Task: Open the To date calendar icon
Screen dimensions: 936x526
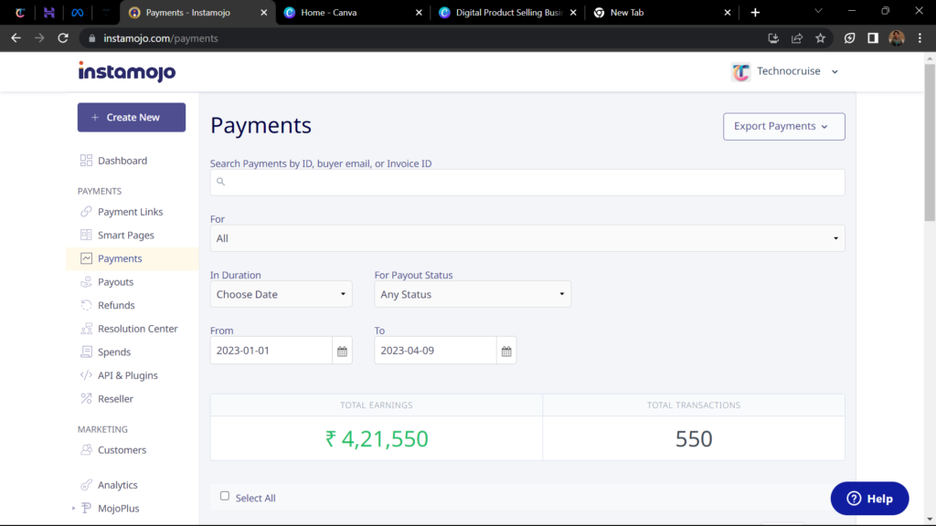Action: pos(506,351)
